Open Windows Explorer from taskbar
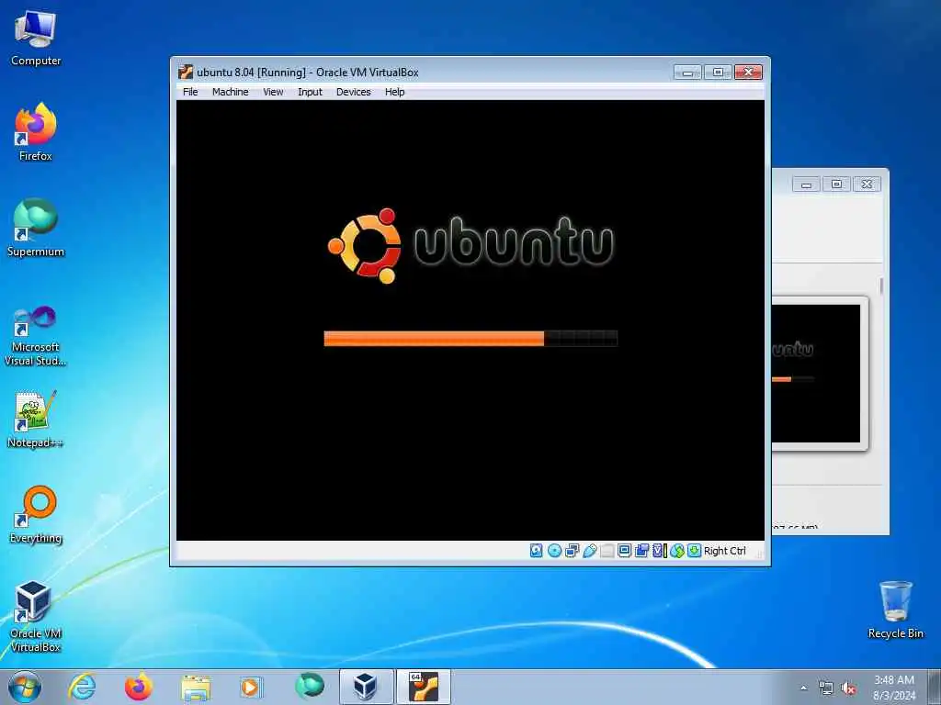This screenshot has height=705, width=941. (196, 687)
